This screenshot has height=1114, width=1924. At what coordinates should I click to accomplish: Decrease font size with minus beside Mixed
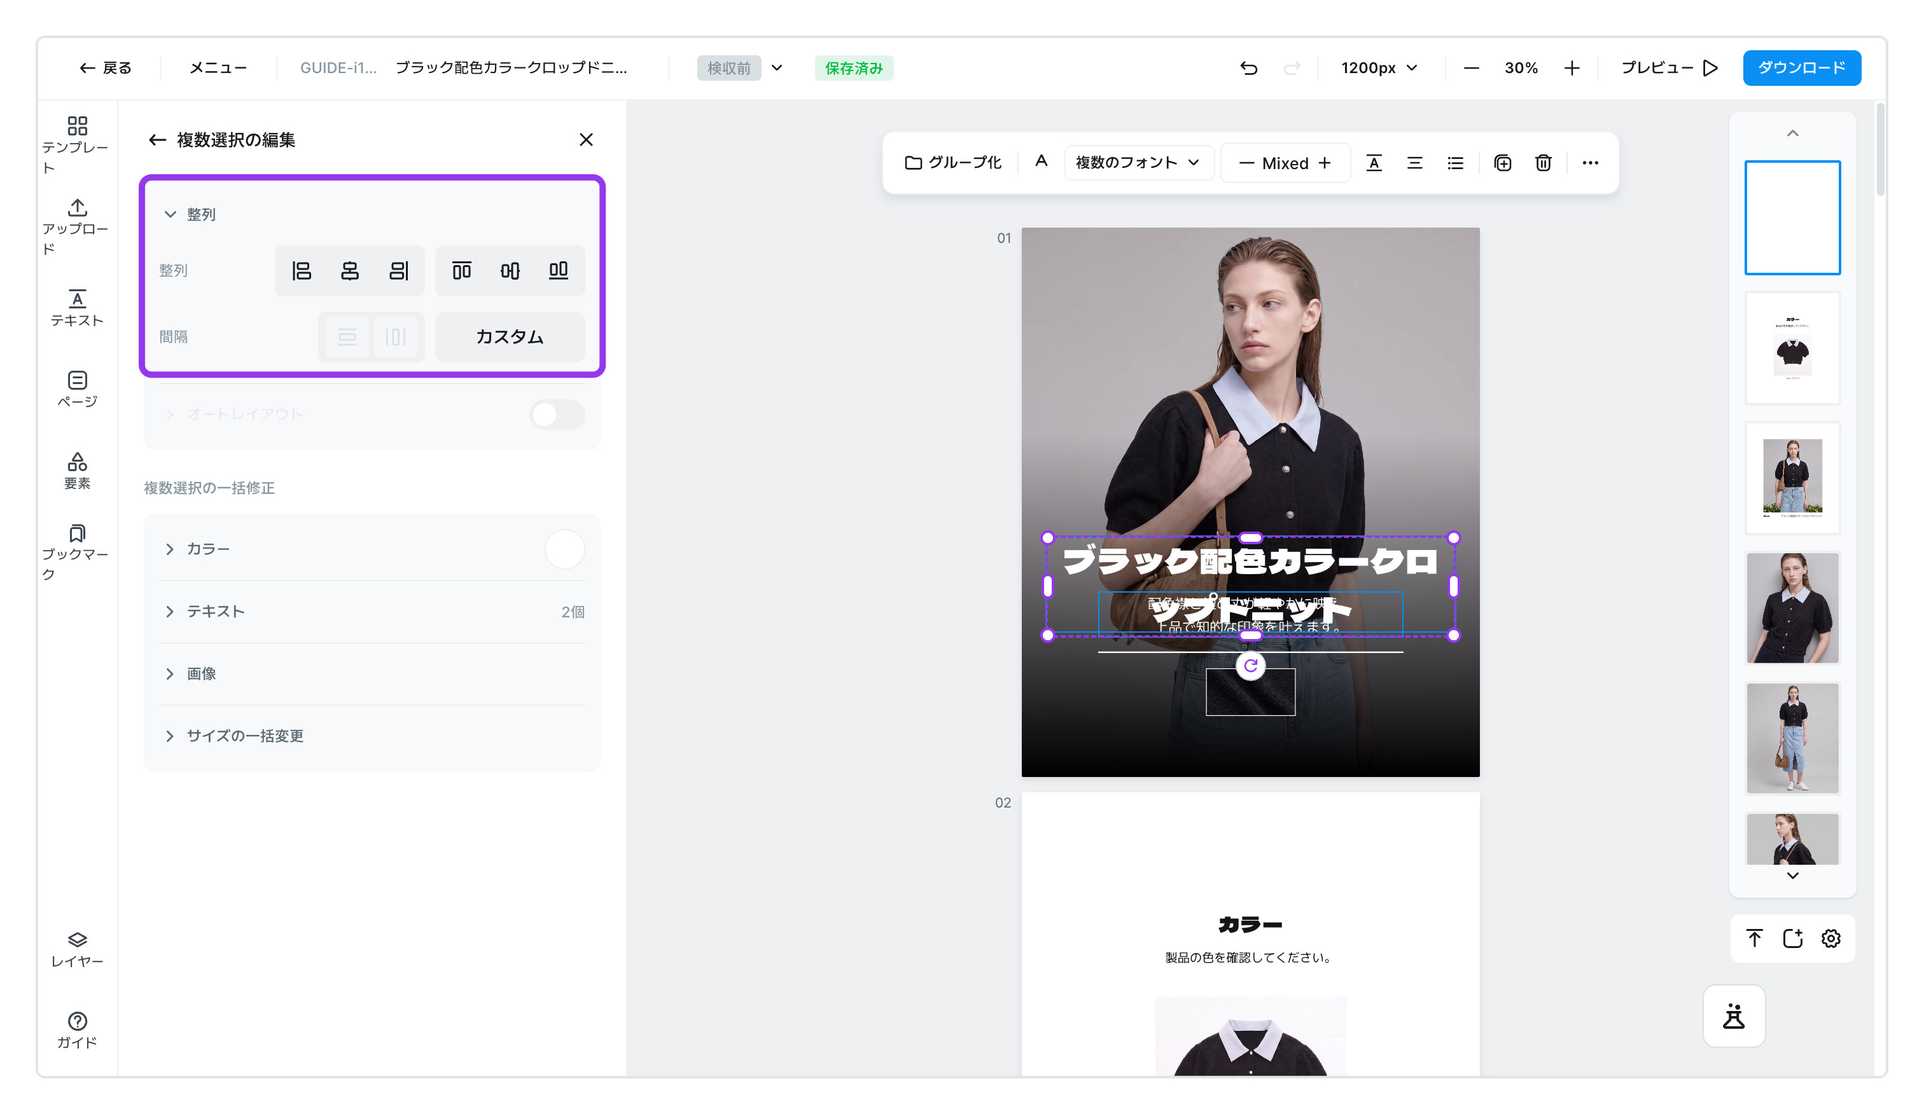(x=1245, y=163)
